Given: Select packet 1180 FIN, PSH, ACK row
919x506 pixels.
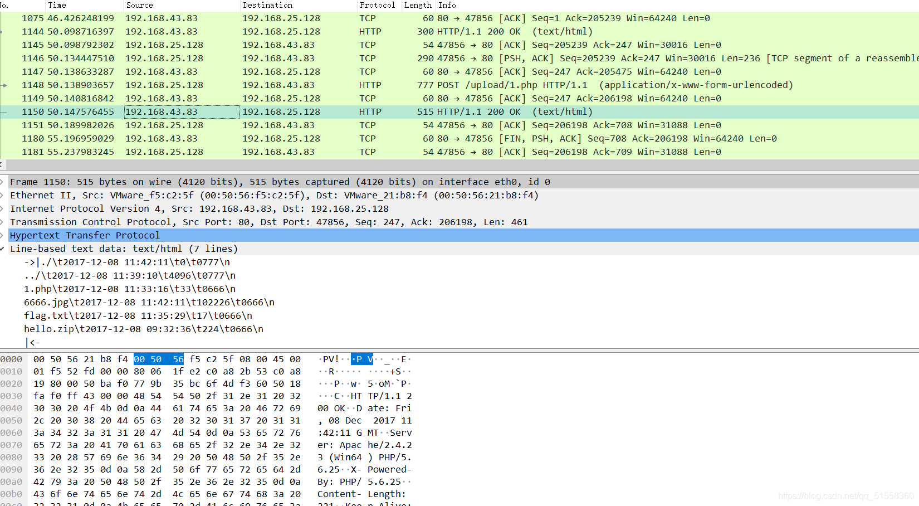Looking at the screenshot, I should click(459, 138).
